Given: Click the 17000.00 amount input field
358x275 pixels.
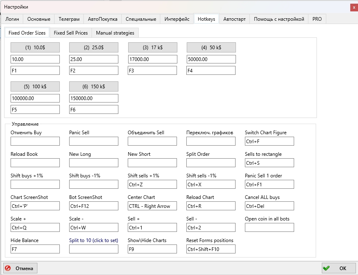Looking at the screenshot, I should point(153,59).
